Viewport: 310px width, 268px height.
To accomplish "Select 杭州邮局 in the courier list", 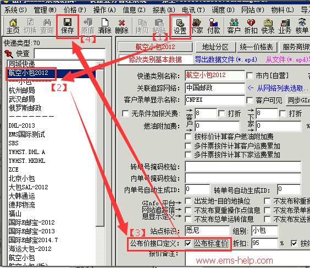I will (x=22, y=90).
